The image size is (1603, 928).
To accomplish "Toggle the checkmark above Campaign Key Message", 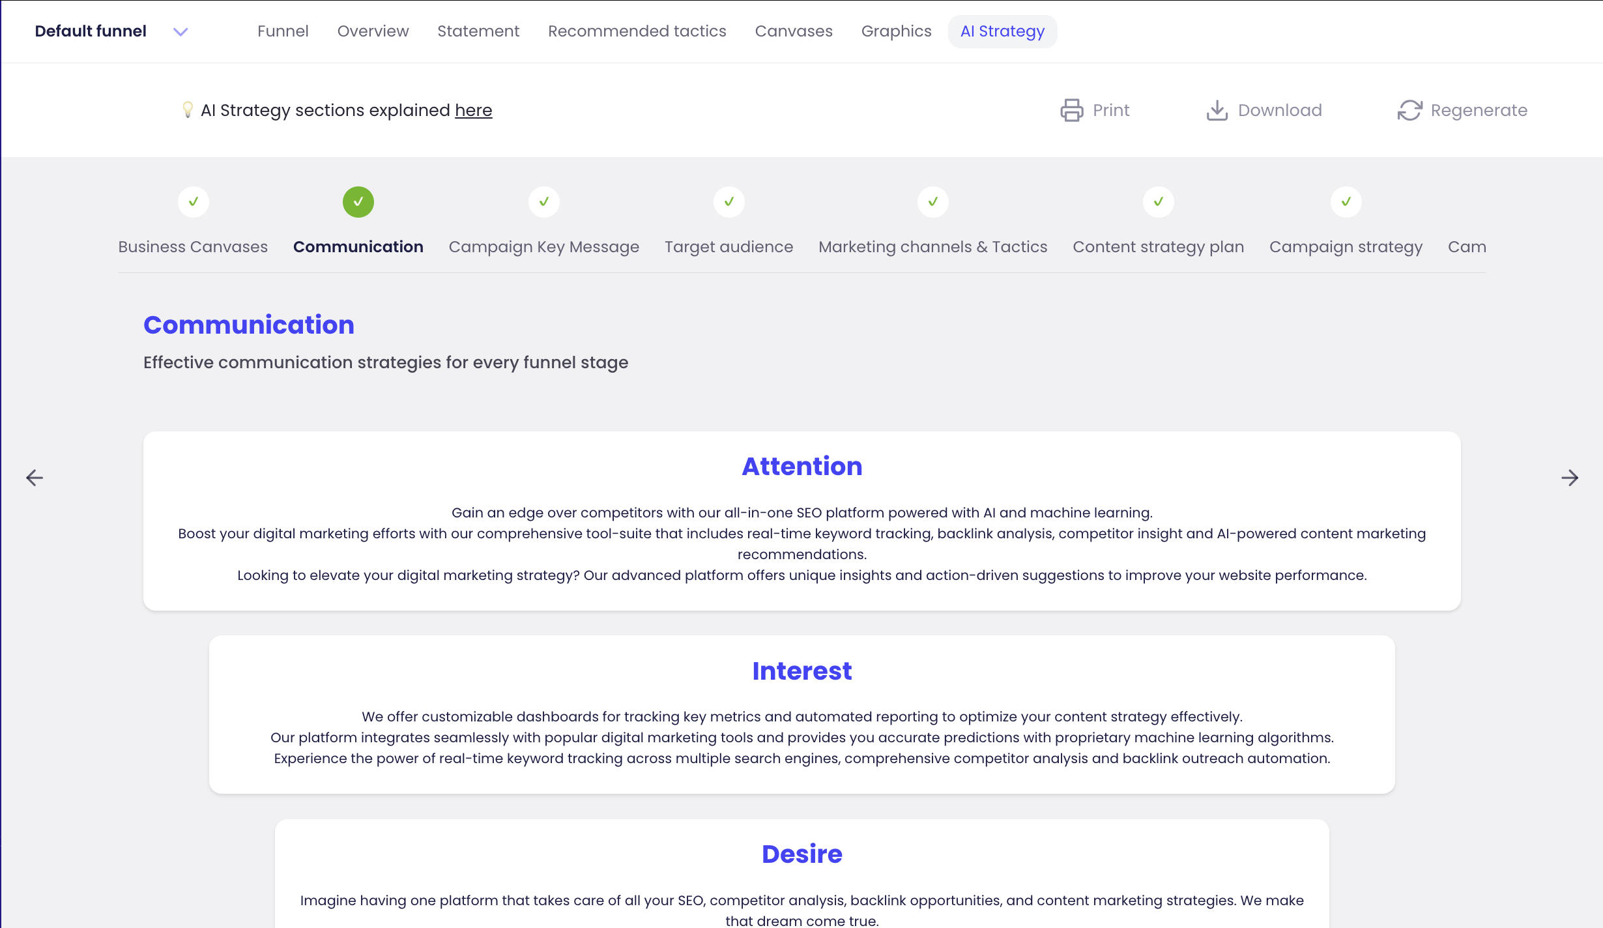I will coord(543,202).
